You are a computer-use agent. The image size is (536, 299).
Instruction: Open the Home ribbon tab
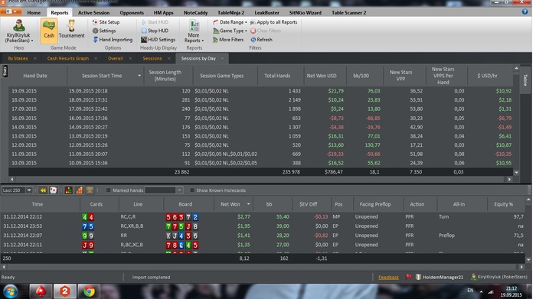tap(34, 13)
